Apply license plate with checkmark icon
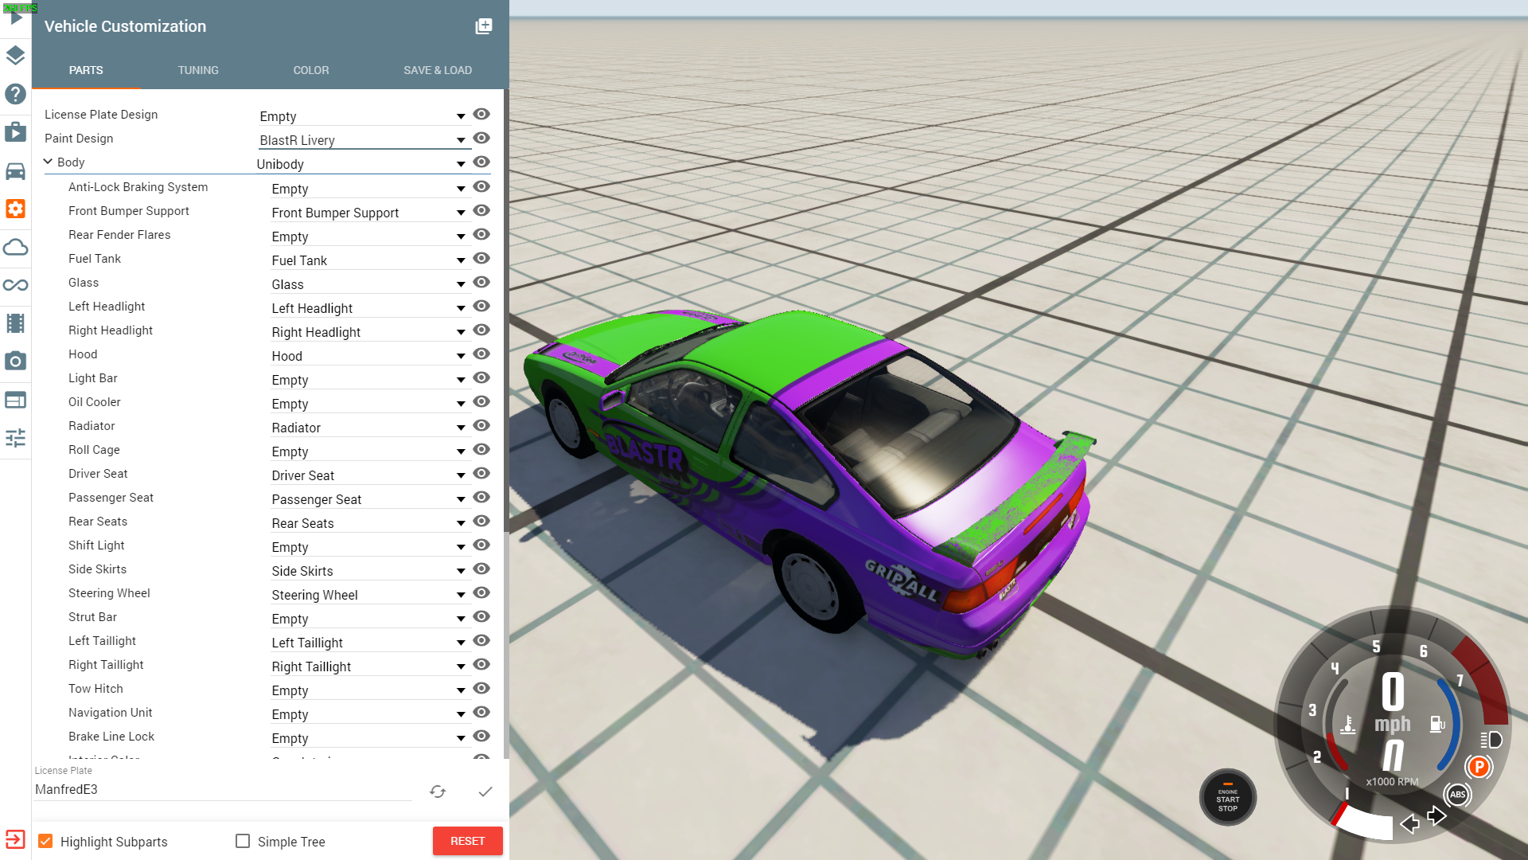Viewport: 1528px width, 860px height. point(485,792)
